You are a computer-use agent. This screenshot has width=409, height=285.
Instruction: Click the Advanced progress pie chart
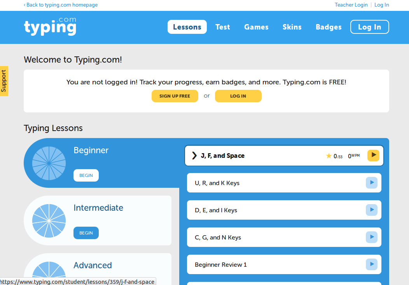click(49, 269)
